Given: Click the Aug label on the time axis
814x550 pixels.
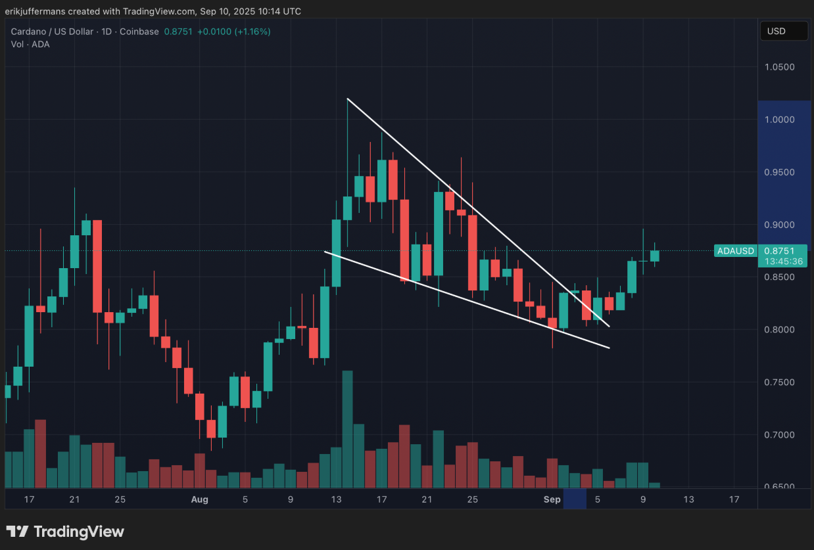Looking at the screenshot, I should point(199,499).
